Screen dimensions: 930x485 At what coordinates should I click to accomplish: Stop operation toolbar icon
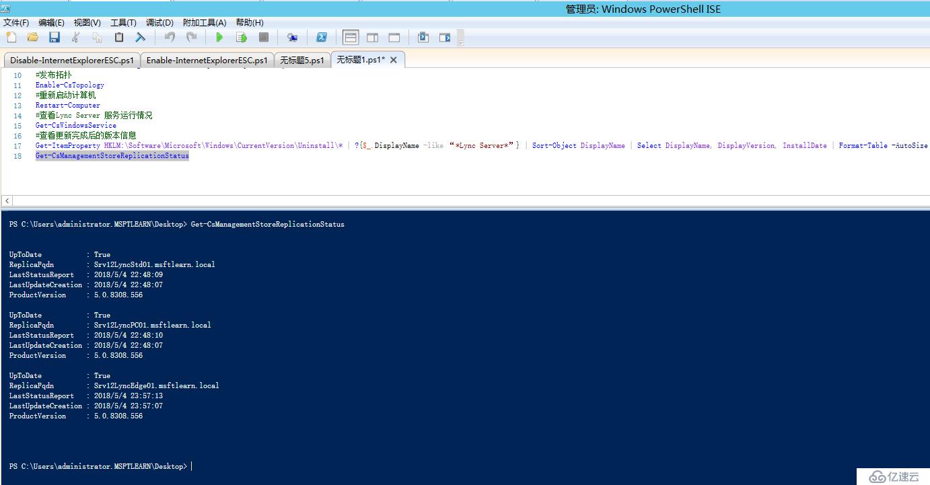coord(264,38)
